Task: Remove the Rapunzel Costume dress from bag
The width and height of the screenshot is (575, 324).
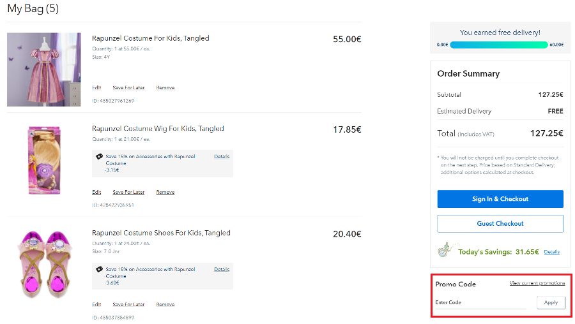Action: coord(165,88)
